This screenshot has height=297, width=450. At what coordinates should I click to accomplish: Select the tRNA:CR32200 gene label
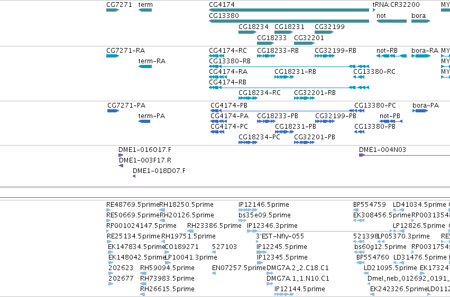[396, 5]
